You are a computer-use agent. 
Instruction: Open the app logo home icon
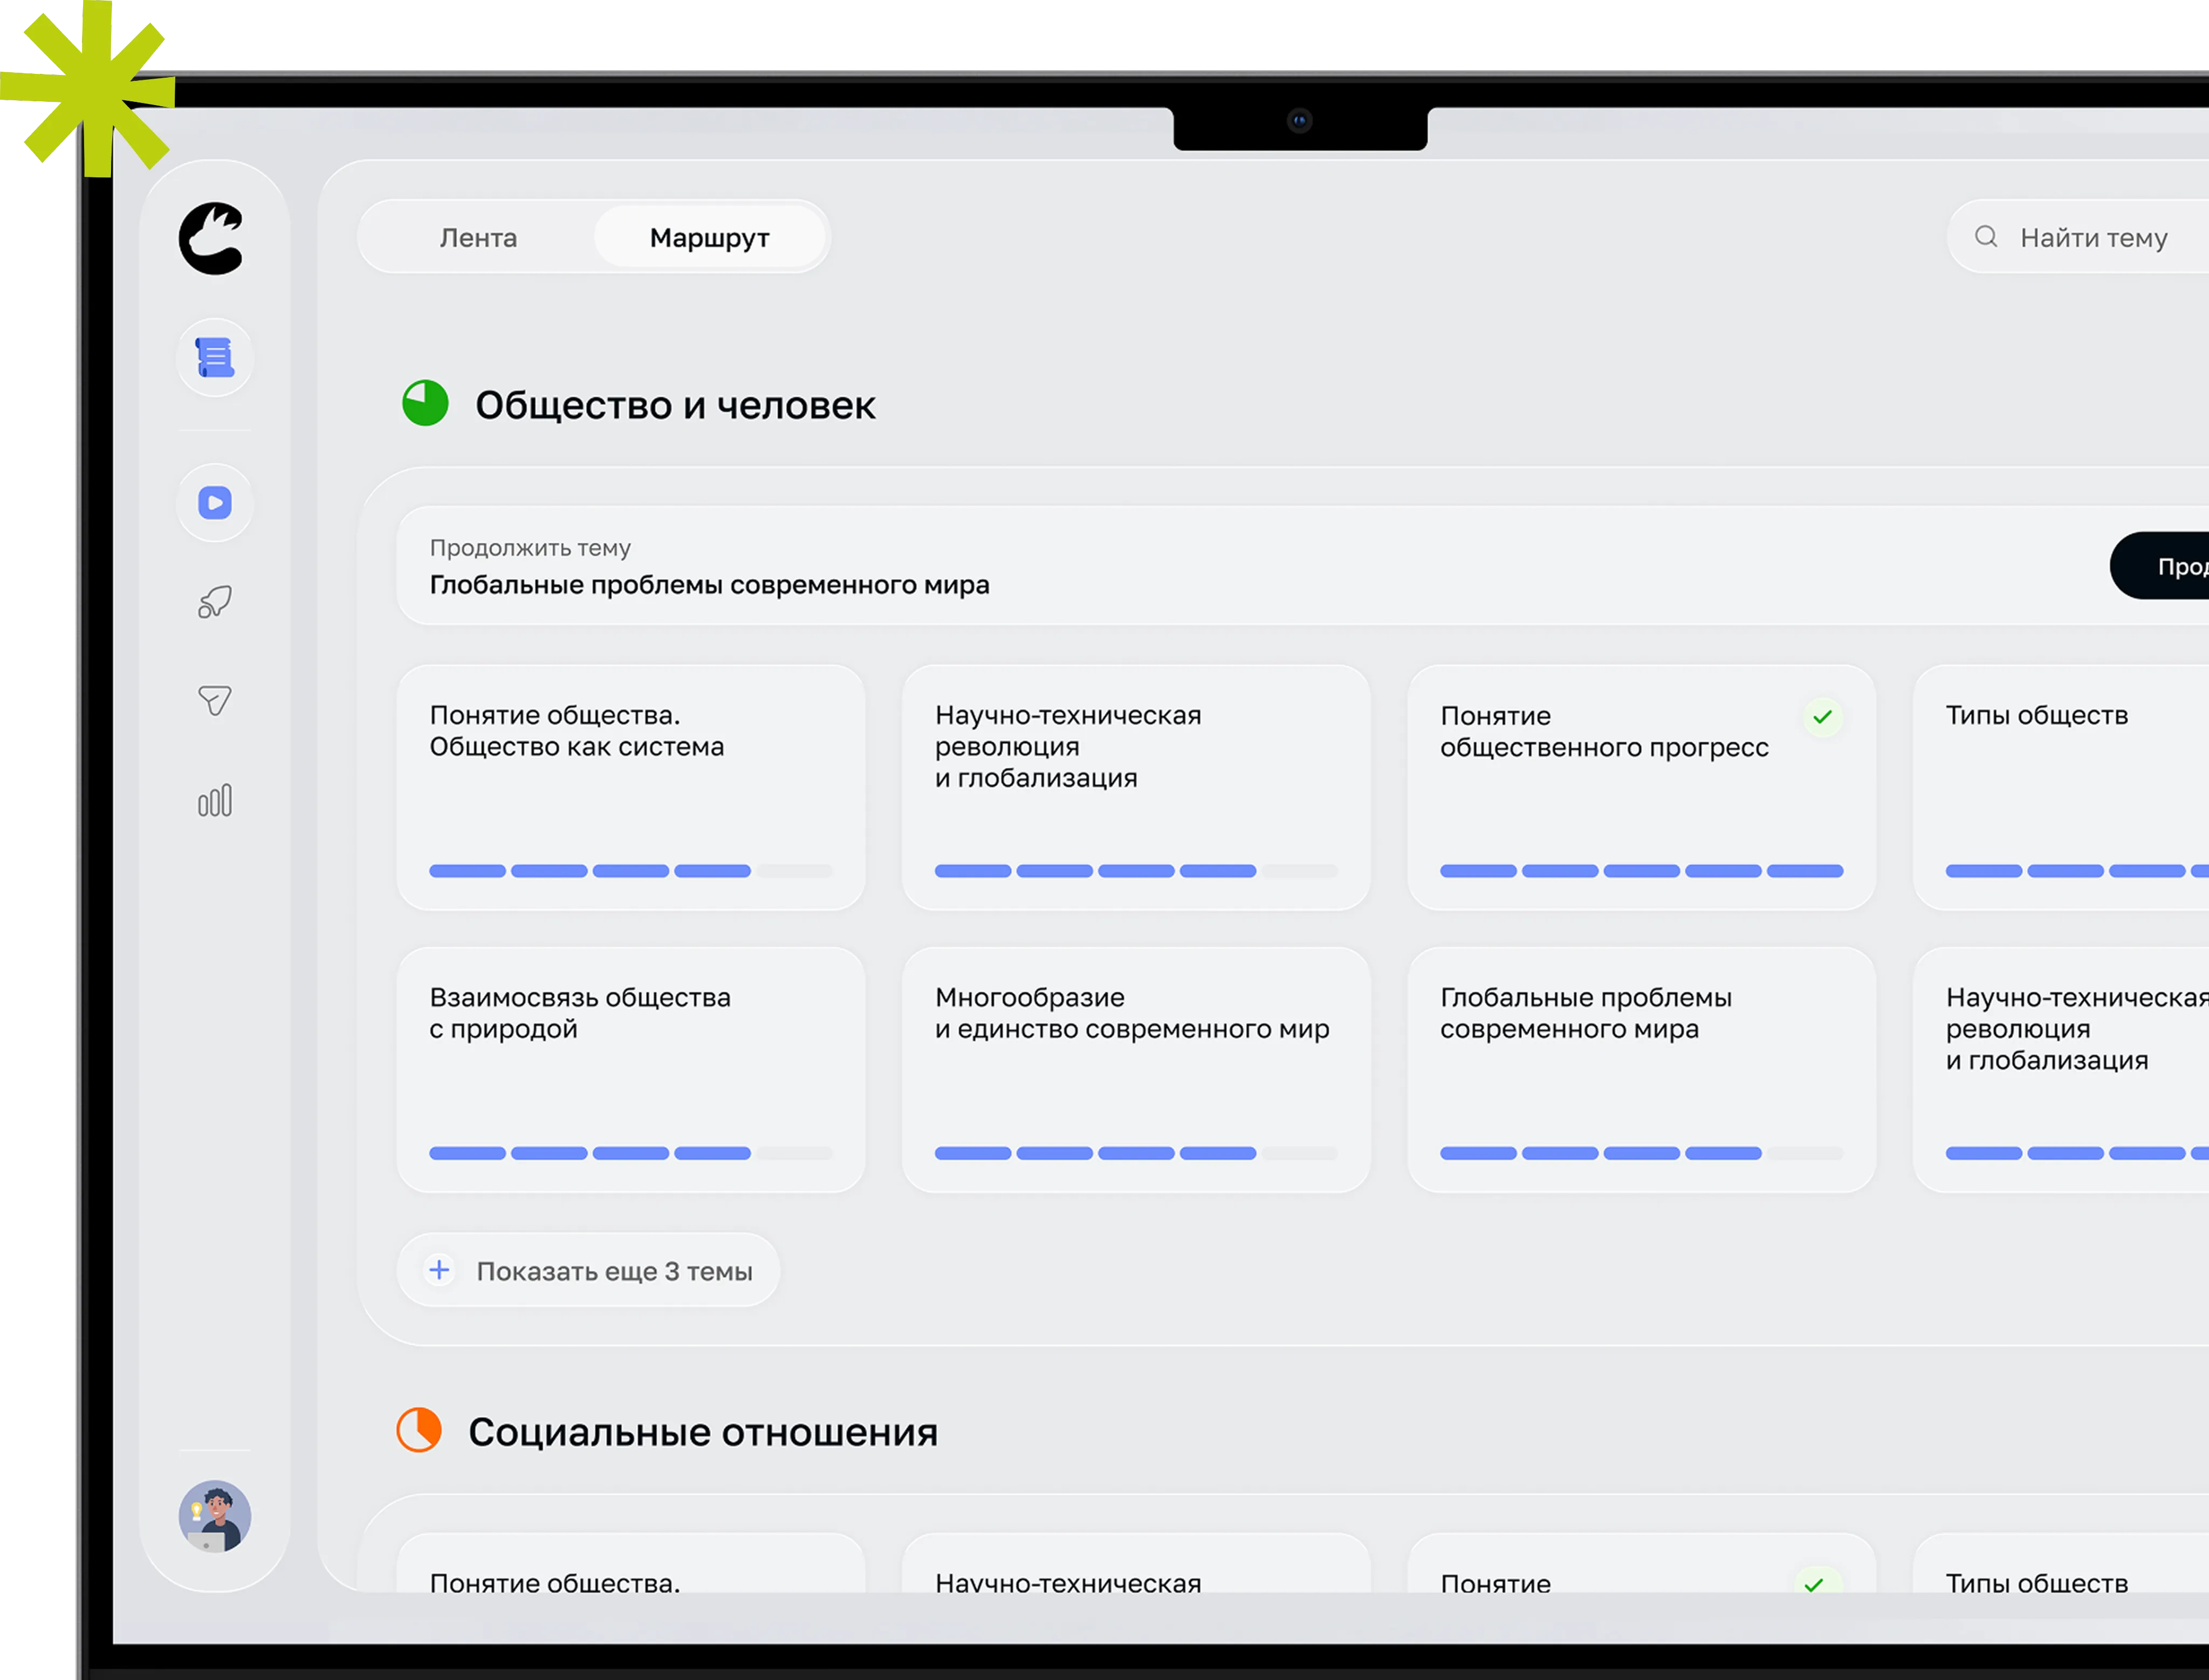point(212,238)
